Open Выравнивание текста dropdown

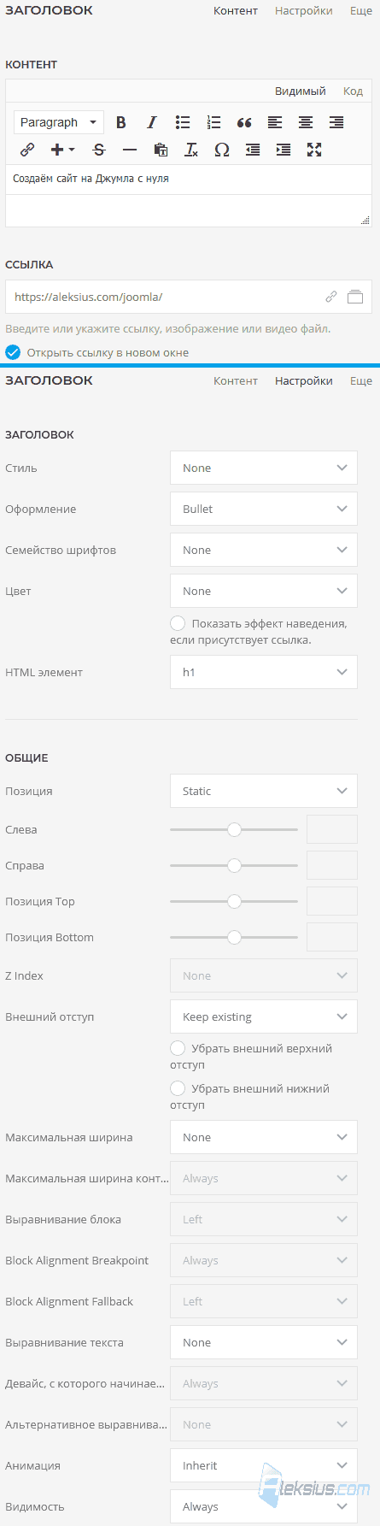(x=264, y=1342)
